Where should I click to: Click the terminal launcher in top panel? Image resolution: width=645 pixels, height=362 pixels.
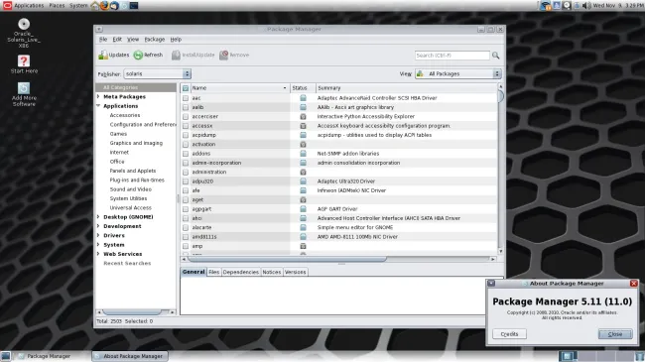tap(134, 5)
